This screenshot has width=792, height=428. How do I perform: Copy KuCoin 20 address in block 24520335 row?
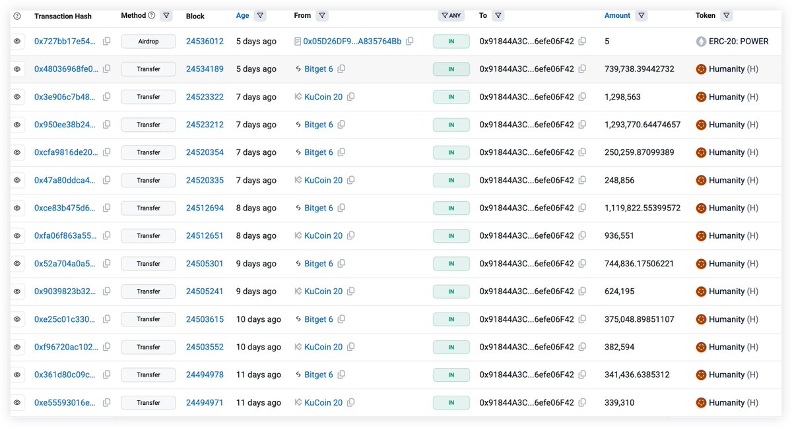(350, 180)
